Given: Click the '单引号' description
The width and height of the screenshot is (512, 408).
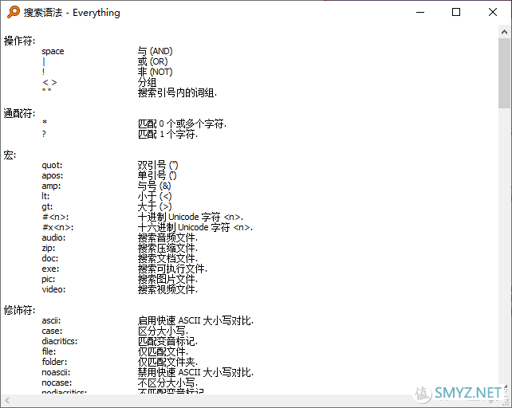Looking at the screenshot, I should (152, 175).
